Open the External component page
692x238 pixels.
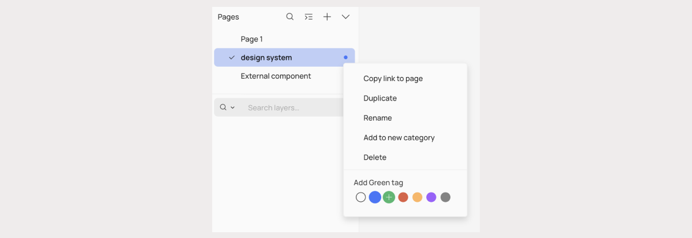pyautogui.click(x=276, y=76)
